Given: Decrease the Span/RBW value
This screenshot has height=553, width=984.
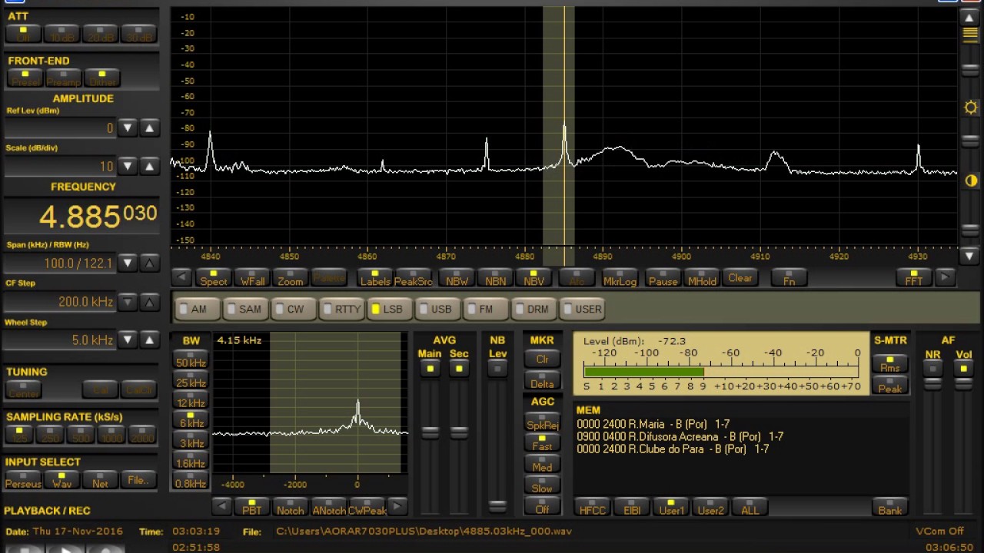Looking at the screenshot, I should [128, 263].
